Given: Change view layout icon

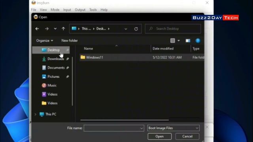Looking at the screenshot, I should point(173,41).
